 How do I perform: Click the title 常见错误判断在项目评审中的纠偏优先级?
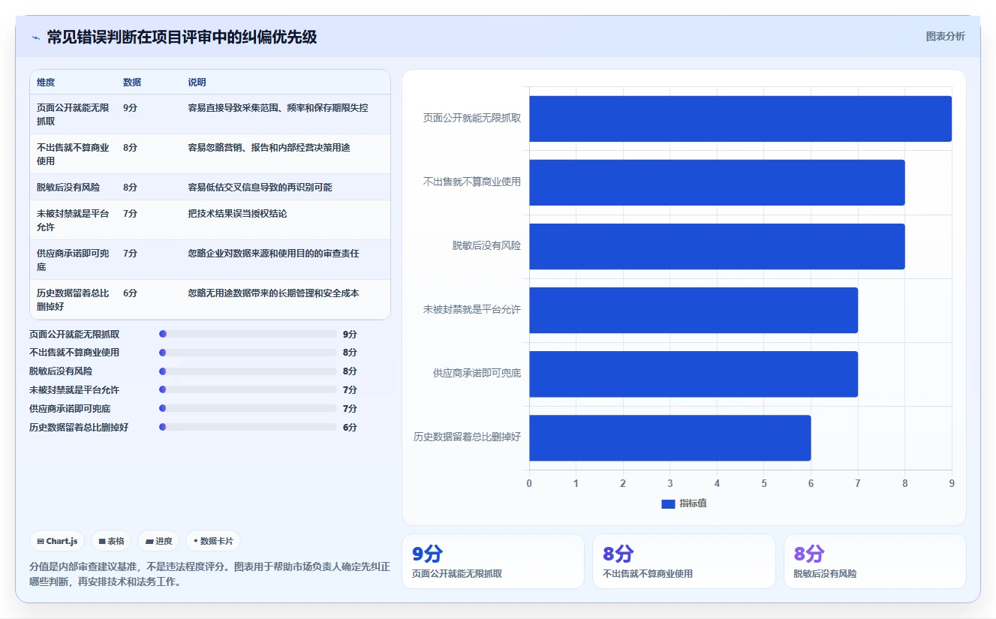[182, 37]
